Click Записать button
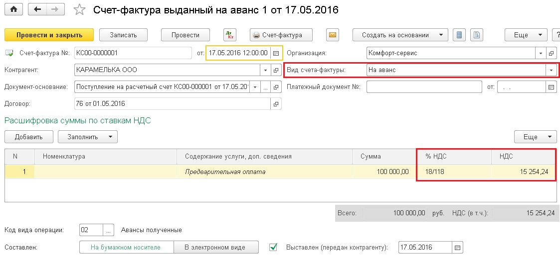 [x=123, y=35]
